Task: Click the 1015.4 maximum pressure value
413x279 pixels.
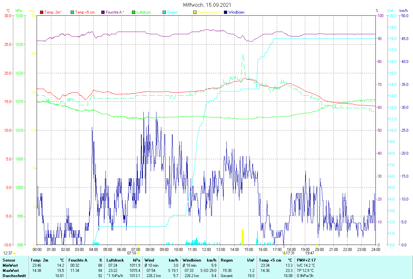Action: pos(135,270)
